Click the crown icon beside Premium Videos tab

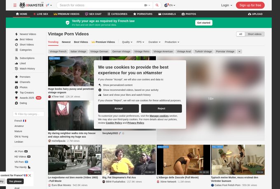[x=93, y=42]
